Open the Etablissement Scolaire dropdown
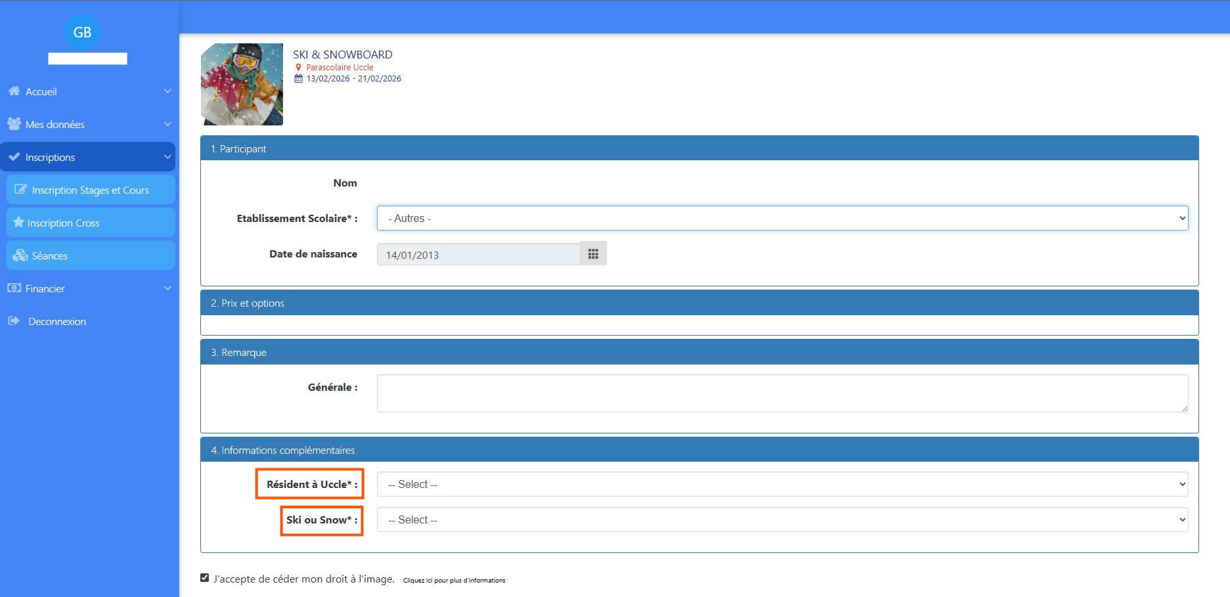The height and width of the screenshot is (597, 1230). pyautogui.click(x=781, y=218)
